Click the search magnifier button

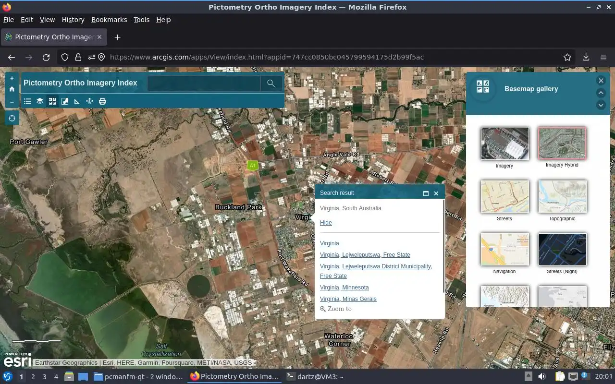click(x=271, y=83)
